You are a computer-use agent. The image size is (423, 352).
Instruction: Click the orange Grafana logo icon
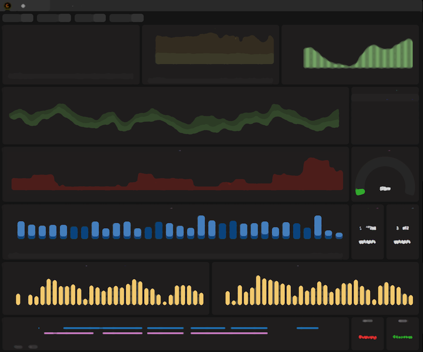(x=8, y=6)
